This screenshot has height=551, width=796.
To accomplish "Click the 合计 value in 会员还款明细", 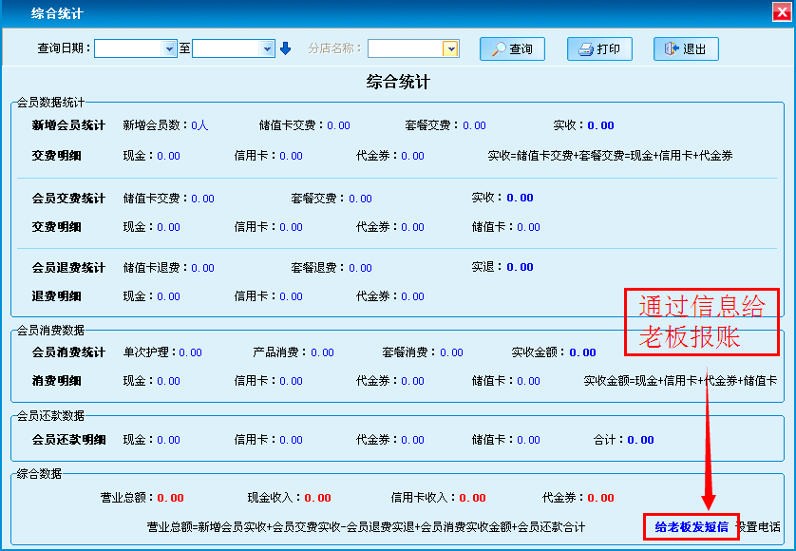I will tap(640, 440).
